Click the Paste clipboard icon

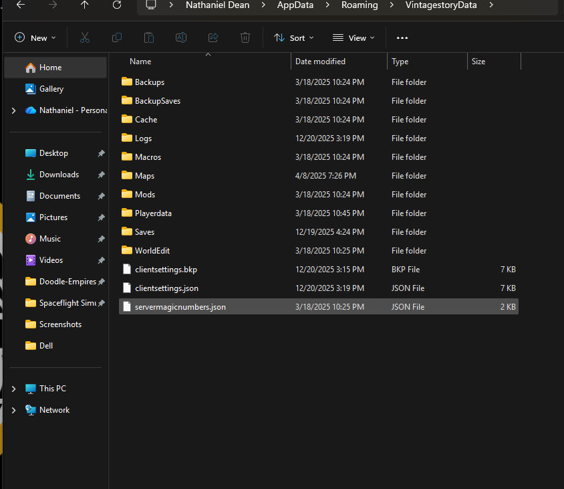point(149,38)
